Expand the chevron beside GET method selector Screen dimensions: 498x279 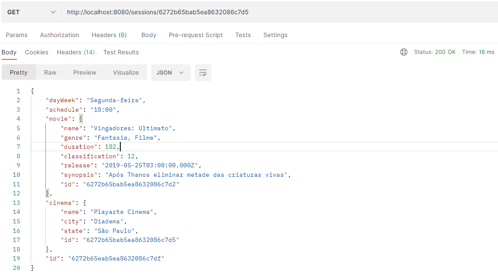(54, 12)
